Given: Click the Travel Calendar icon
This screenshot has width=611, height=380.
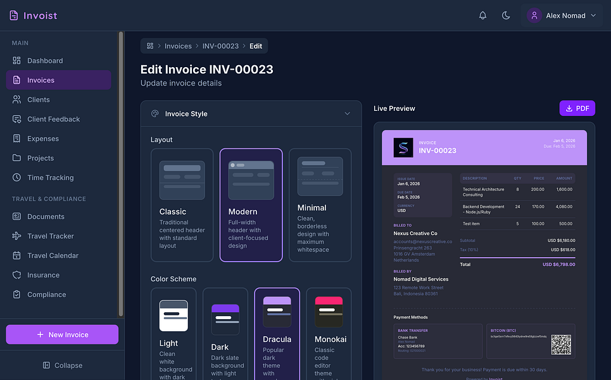Looking at the screenshot, I should click(16, 255).
